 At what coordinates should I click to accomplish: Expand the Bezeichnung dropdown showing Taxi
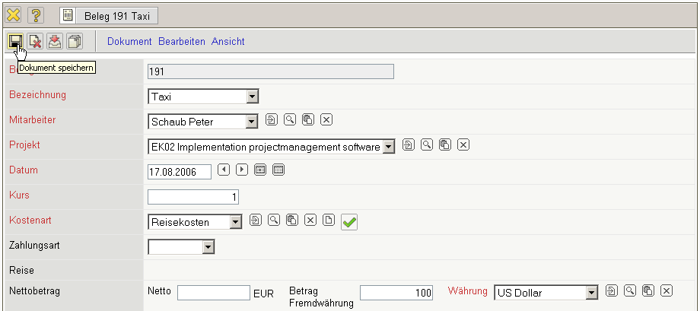pyautogui.click(x=253, y=97)
